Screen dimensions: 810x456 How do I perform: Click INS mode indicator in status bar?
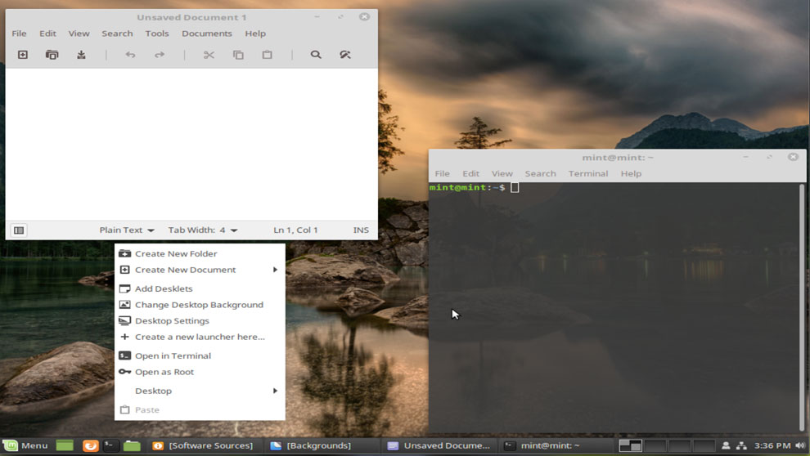[361, 230]
